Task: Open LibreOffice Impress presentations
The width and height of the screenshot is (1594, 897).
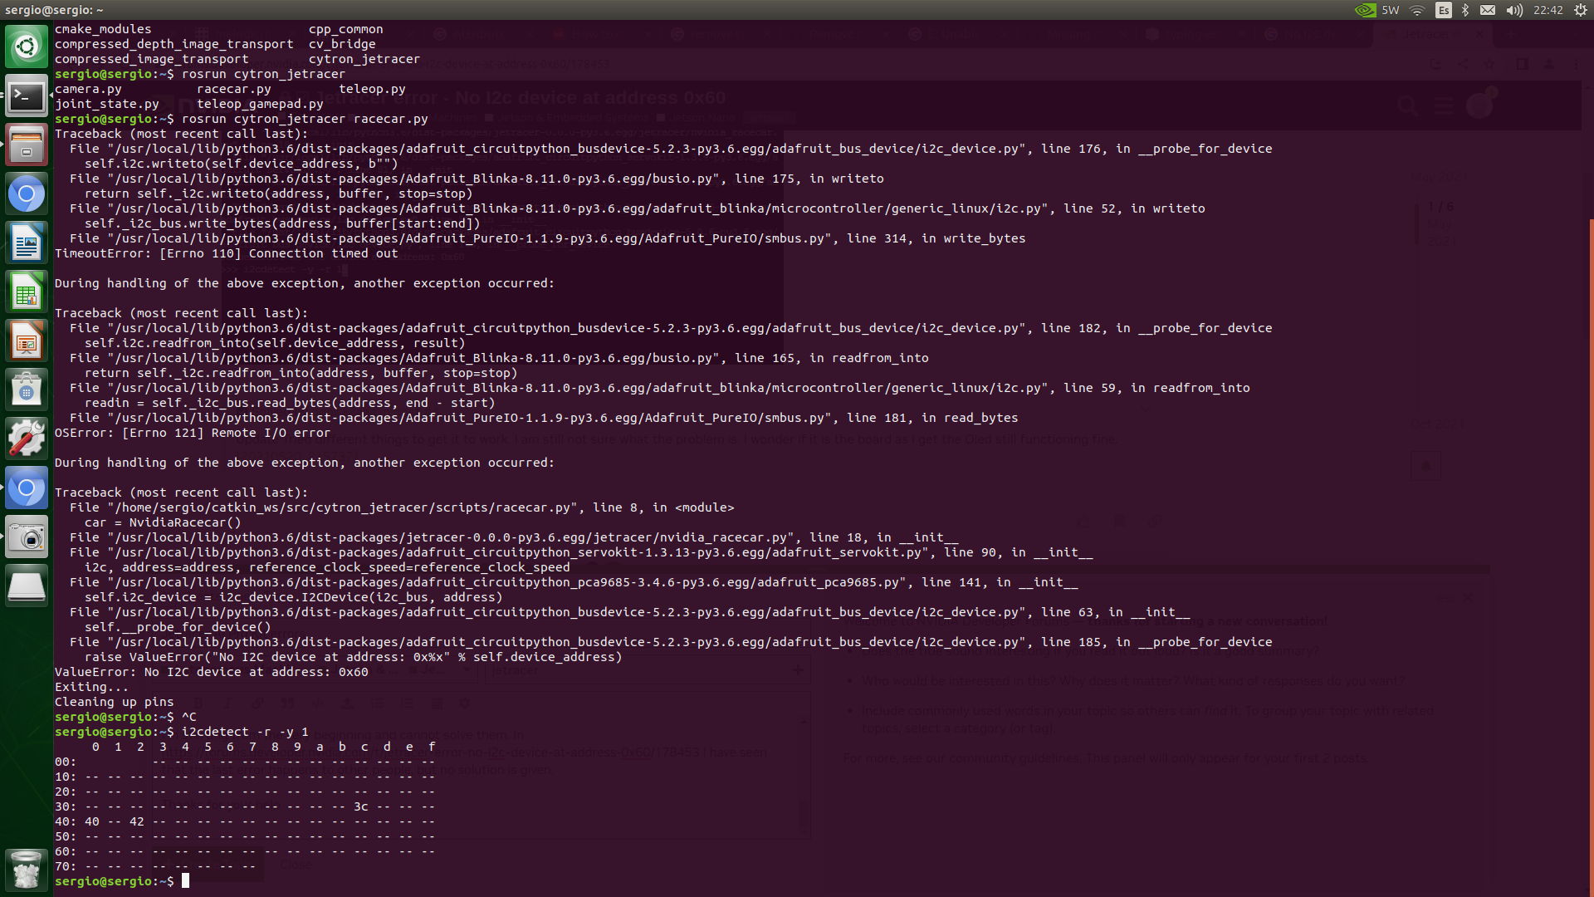Action: 27,341
